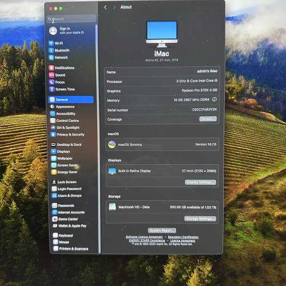Open Control Centre icon

click(53, 121)
